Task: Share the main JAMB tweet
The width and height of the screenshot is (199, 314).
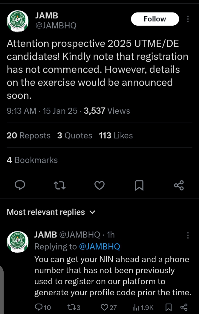Action: pyautogui.click(x=179, y=185)
